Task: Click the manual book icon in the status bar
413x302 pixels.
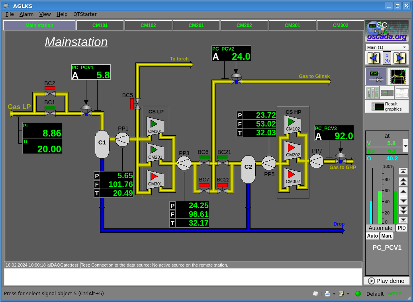Action: tap(315, 294)
